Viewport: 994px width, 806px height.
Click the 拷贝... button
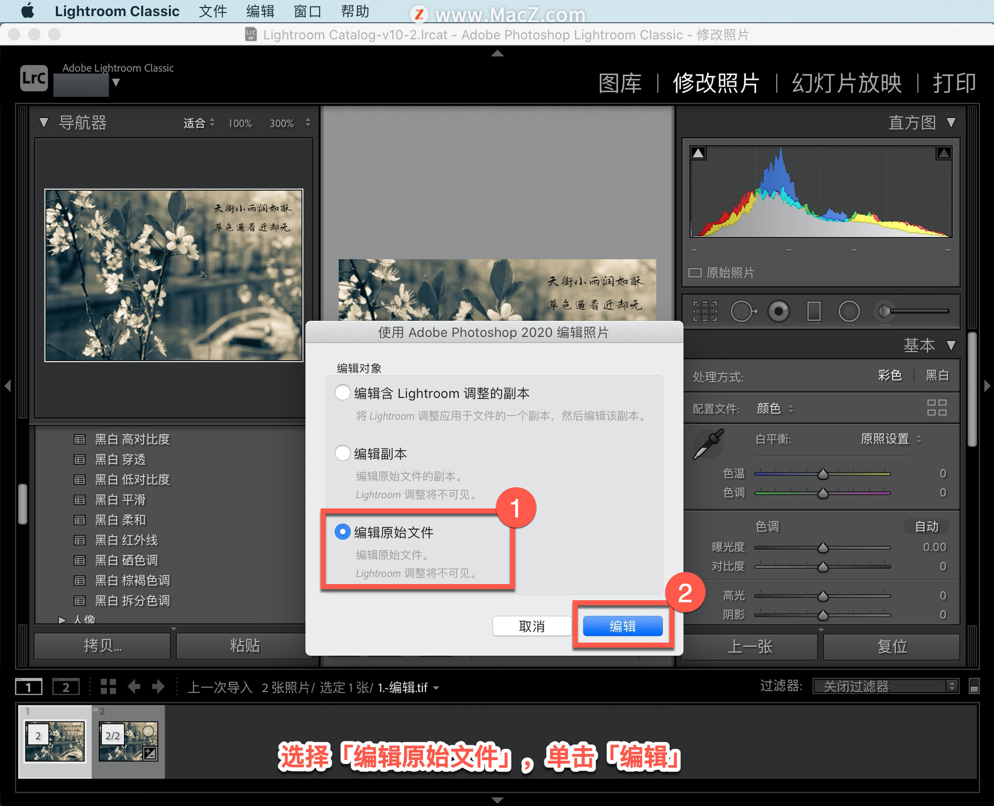(103, 645)
